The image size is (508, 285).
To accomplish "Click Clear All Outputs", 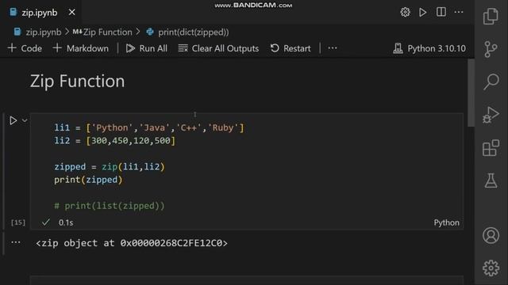I will (x=218, y=48).
